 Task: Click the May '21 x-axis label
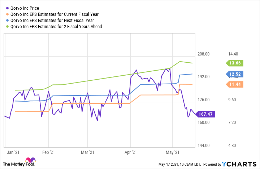(x=174, y=152)
